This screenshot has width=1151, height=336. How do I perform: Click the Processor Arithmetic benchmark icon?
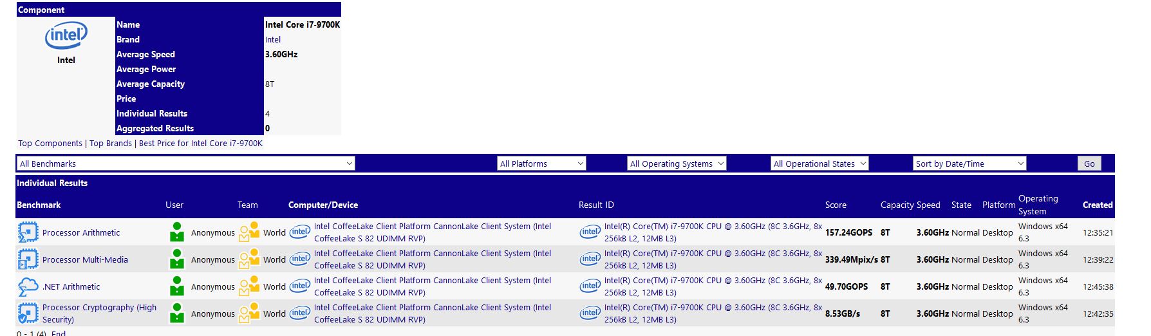[28, 232]
